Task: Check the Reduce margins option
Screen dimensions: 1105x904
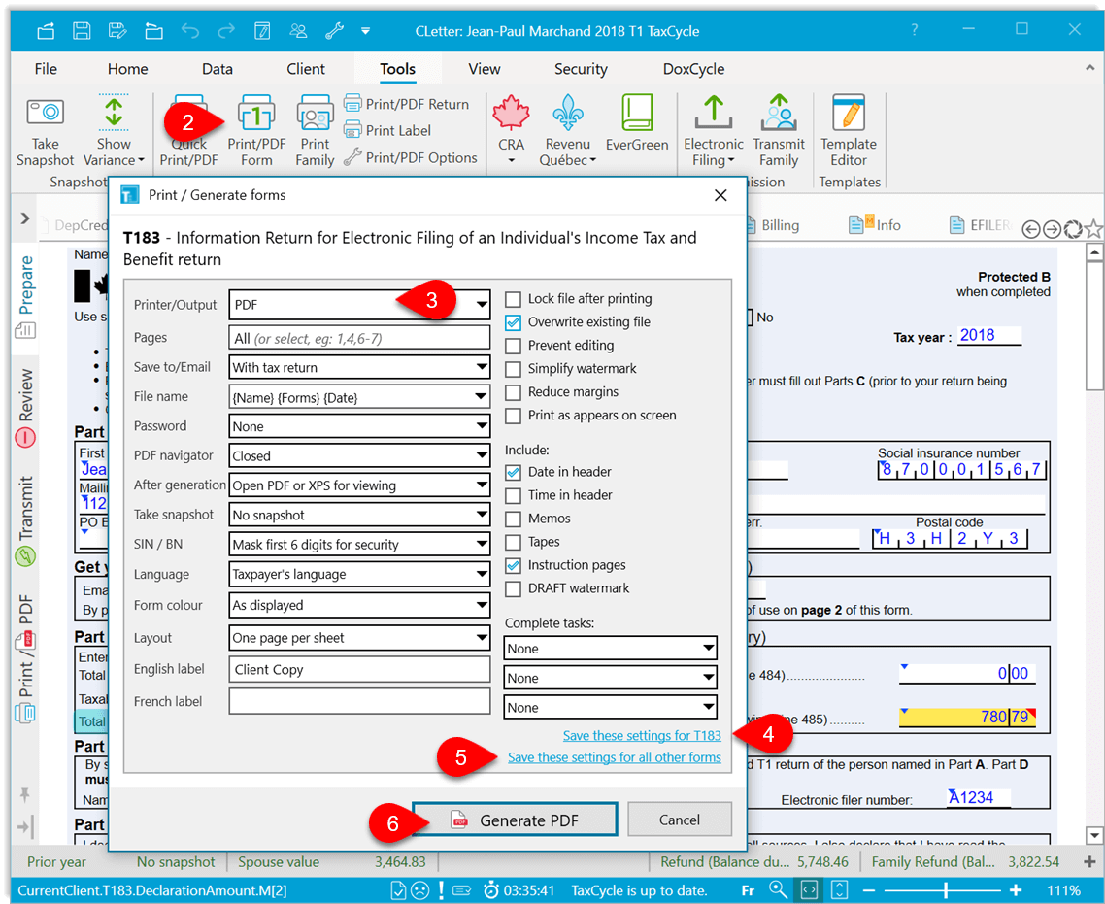Action: pos(513,392)
